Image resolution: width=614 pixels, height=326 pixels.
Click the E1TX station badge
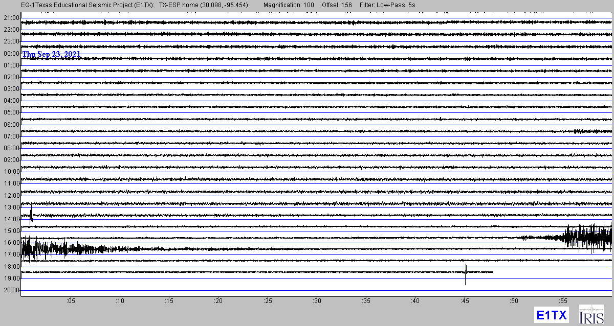click(551, 315)
